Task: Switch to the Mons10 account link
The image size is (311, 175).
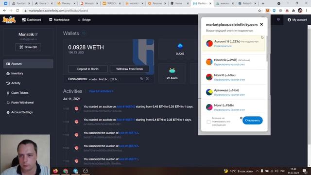Action: (x=229, y=80)
